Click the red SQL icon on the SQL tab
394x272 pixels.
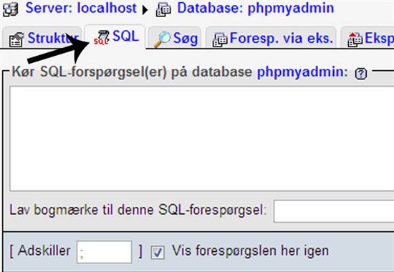coord(101,38)
